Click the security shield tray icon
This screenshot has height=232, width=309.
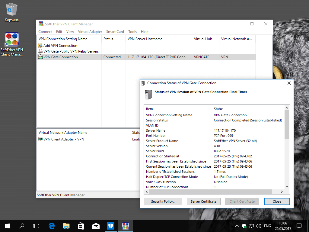[244, 226]
